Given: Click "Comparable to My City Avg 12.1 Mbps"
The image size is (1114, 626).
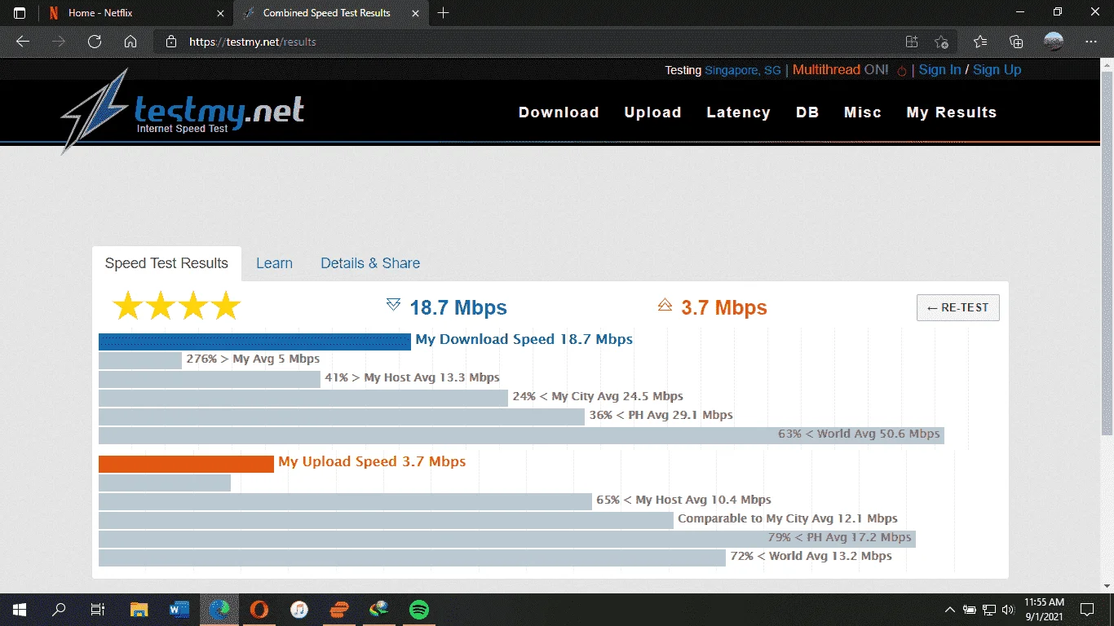Looking at the screenshot, I should point(788,518).
